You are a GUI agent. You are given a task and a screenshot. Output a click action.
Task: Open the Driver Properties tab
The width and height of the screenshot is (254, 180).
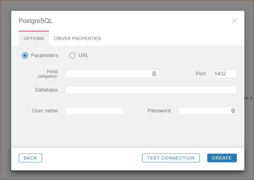pyautogui.click(x=77, y=38)
